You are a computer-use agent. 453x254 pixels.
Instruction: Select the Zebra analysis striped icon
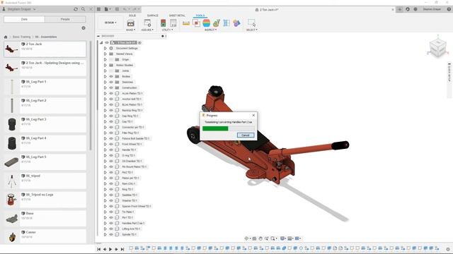click(x=206, y=23)
